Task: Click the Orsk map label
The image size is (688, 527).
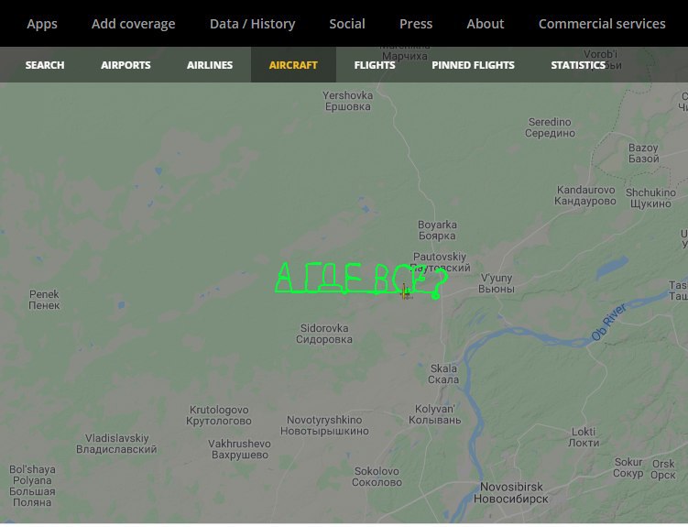Action: 663,469
